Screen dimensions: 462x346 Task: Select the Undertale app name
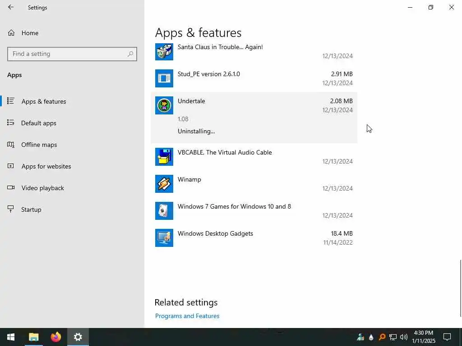point(191,101)
